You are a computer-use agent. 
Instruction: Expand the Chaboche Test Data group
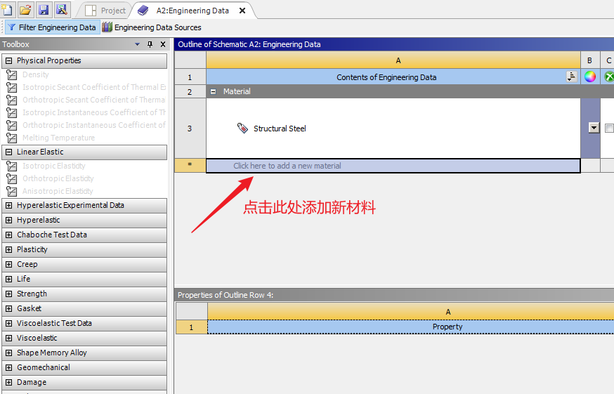pyautogui.click(x=8, y=235)
